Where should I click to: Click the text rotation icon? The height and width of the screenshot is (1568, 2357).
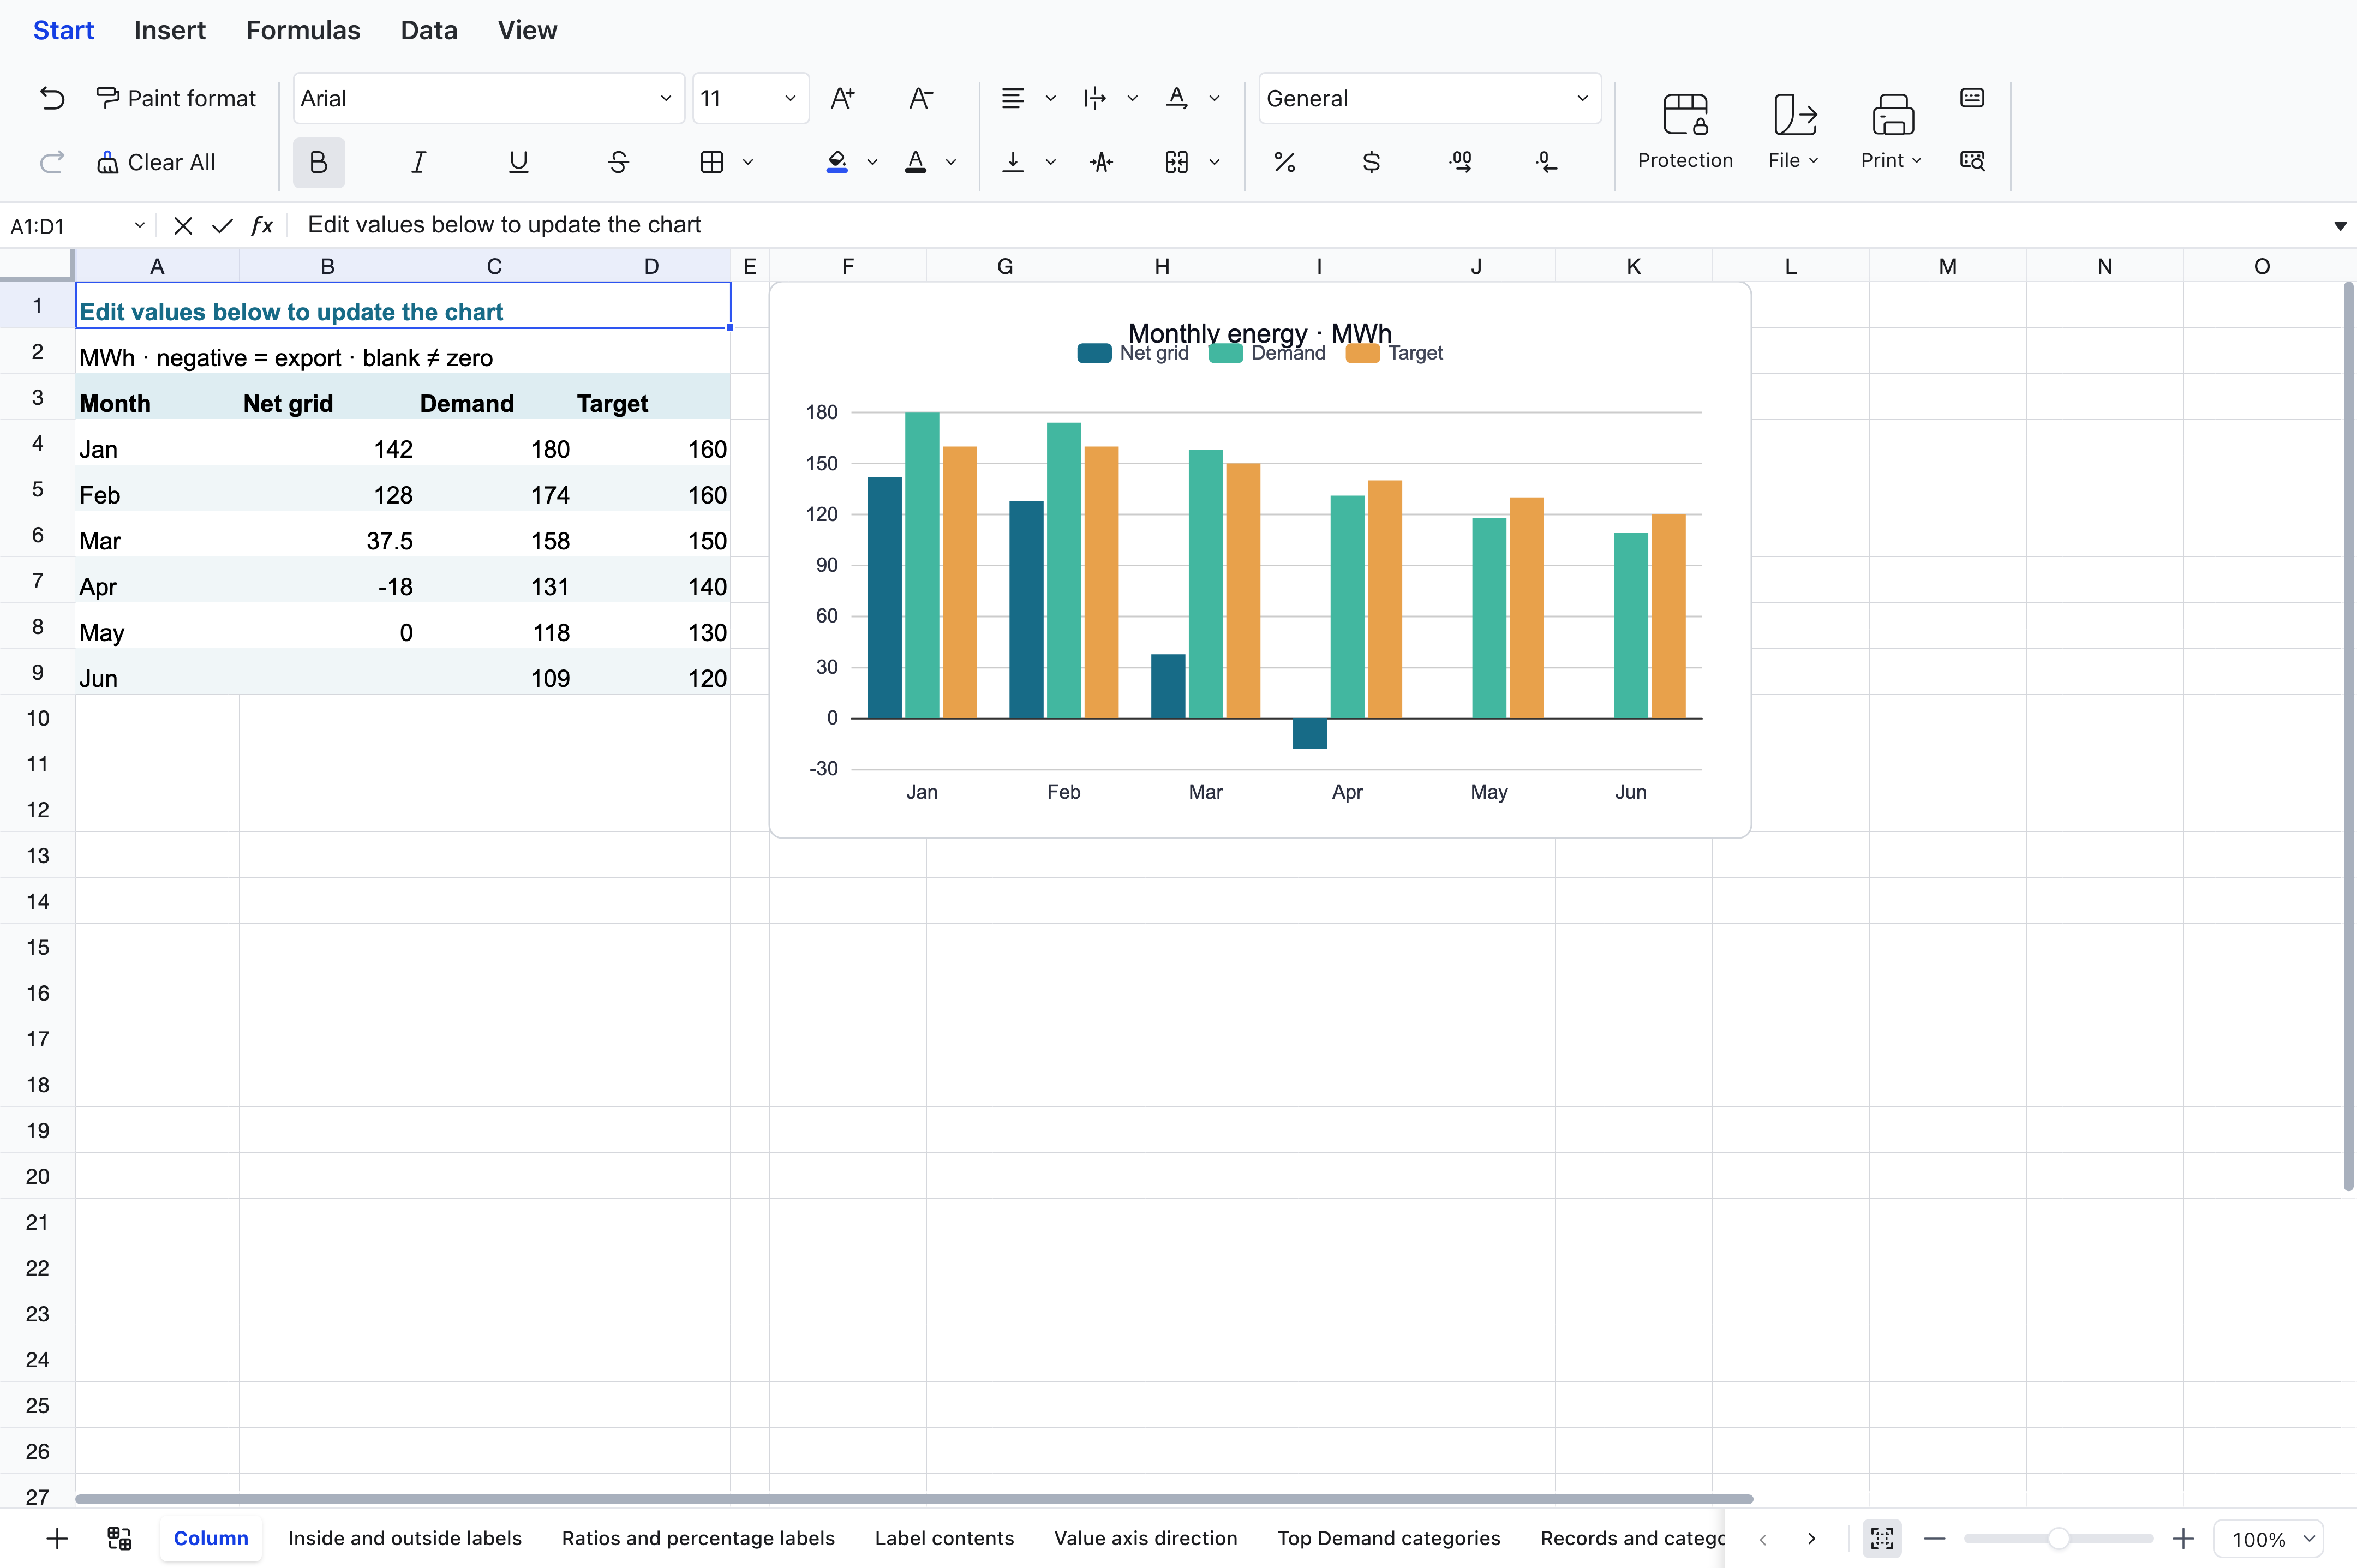[x=1177, y=98]
